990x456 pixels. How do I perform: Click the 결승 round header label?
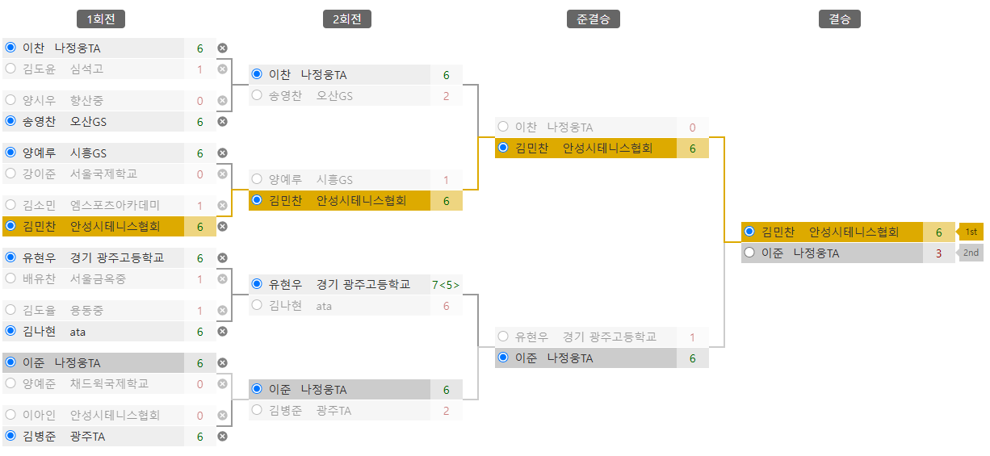[840, 19]
